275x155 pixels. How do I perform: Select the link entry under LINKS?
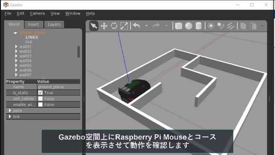point(29,42)
